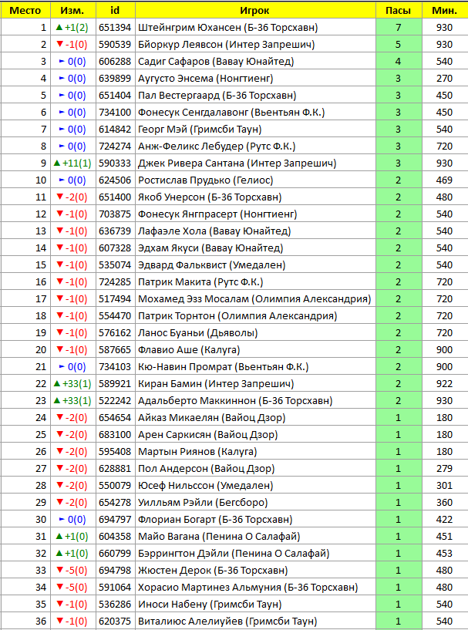Click the minutes cell showing 279
The image size is (468, 630).
pos(445,469)
